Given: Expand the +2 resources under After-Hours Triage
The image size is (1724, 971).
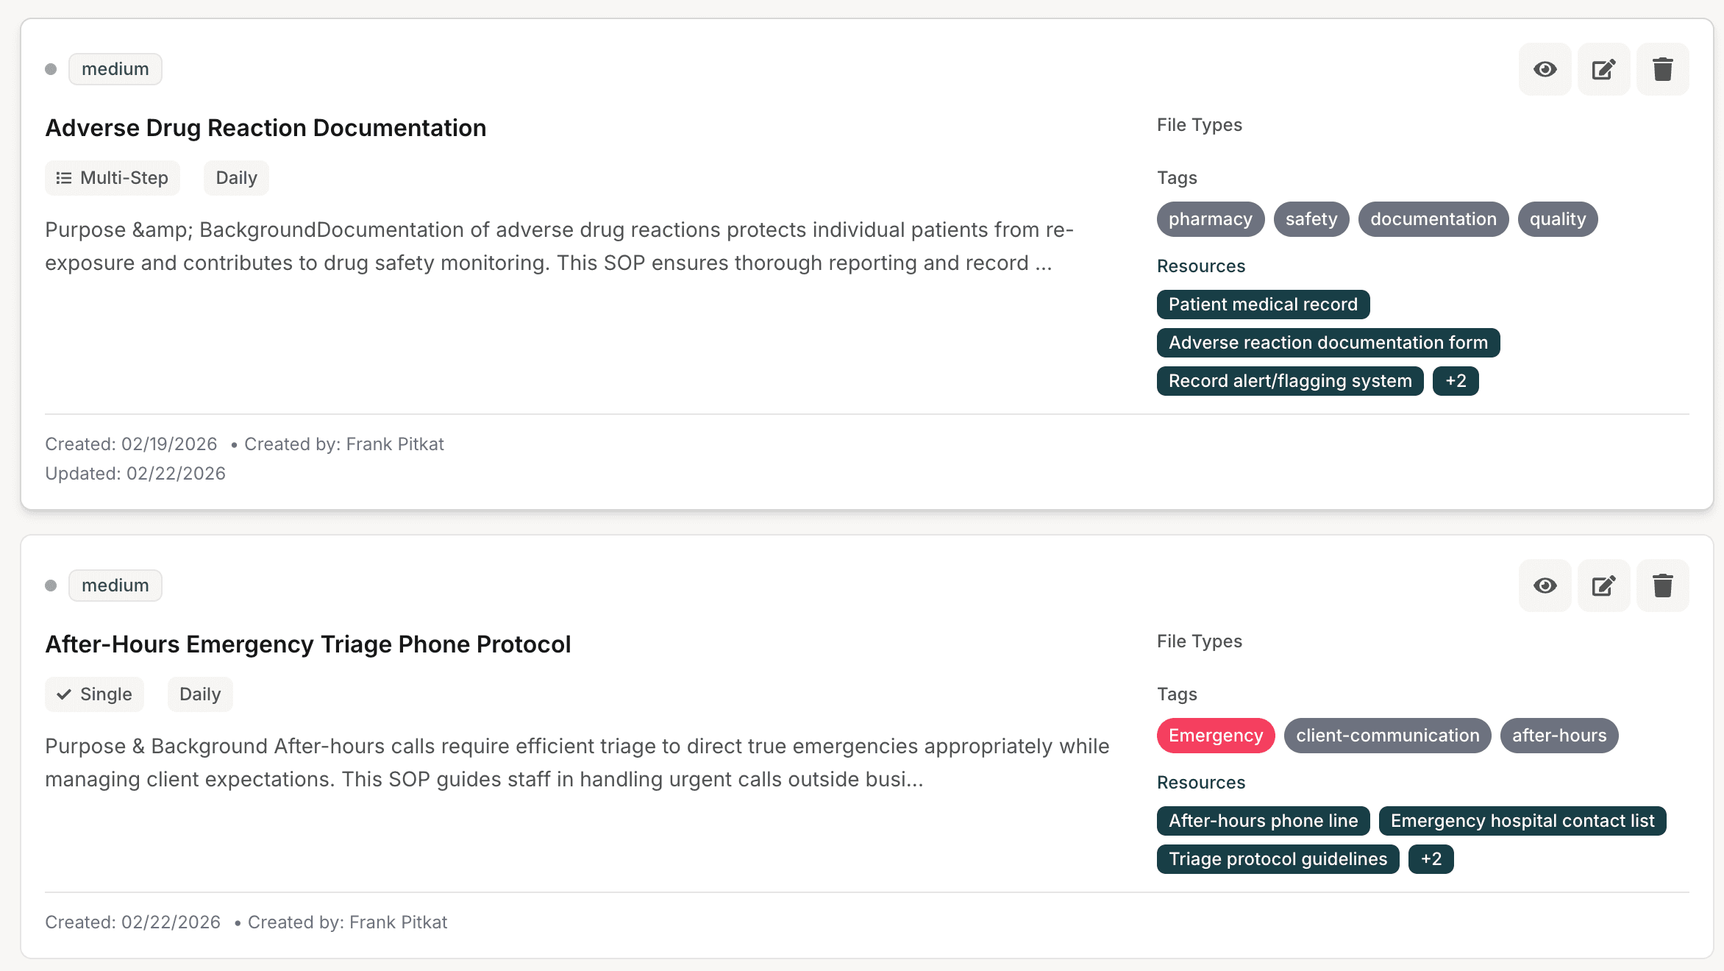Looking at the screenshot, I should (x=1431, y=859).
